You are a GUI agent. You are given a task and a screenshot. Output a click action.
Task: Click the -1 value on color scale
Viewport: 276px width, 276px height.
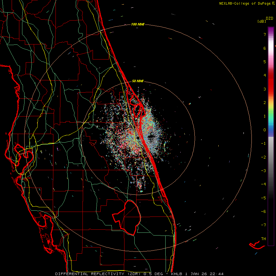263,144
